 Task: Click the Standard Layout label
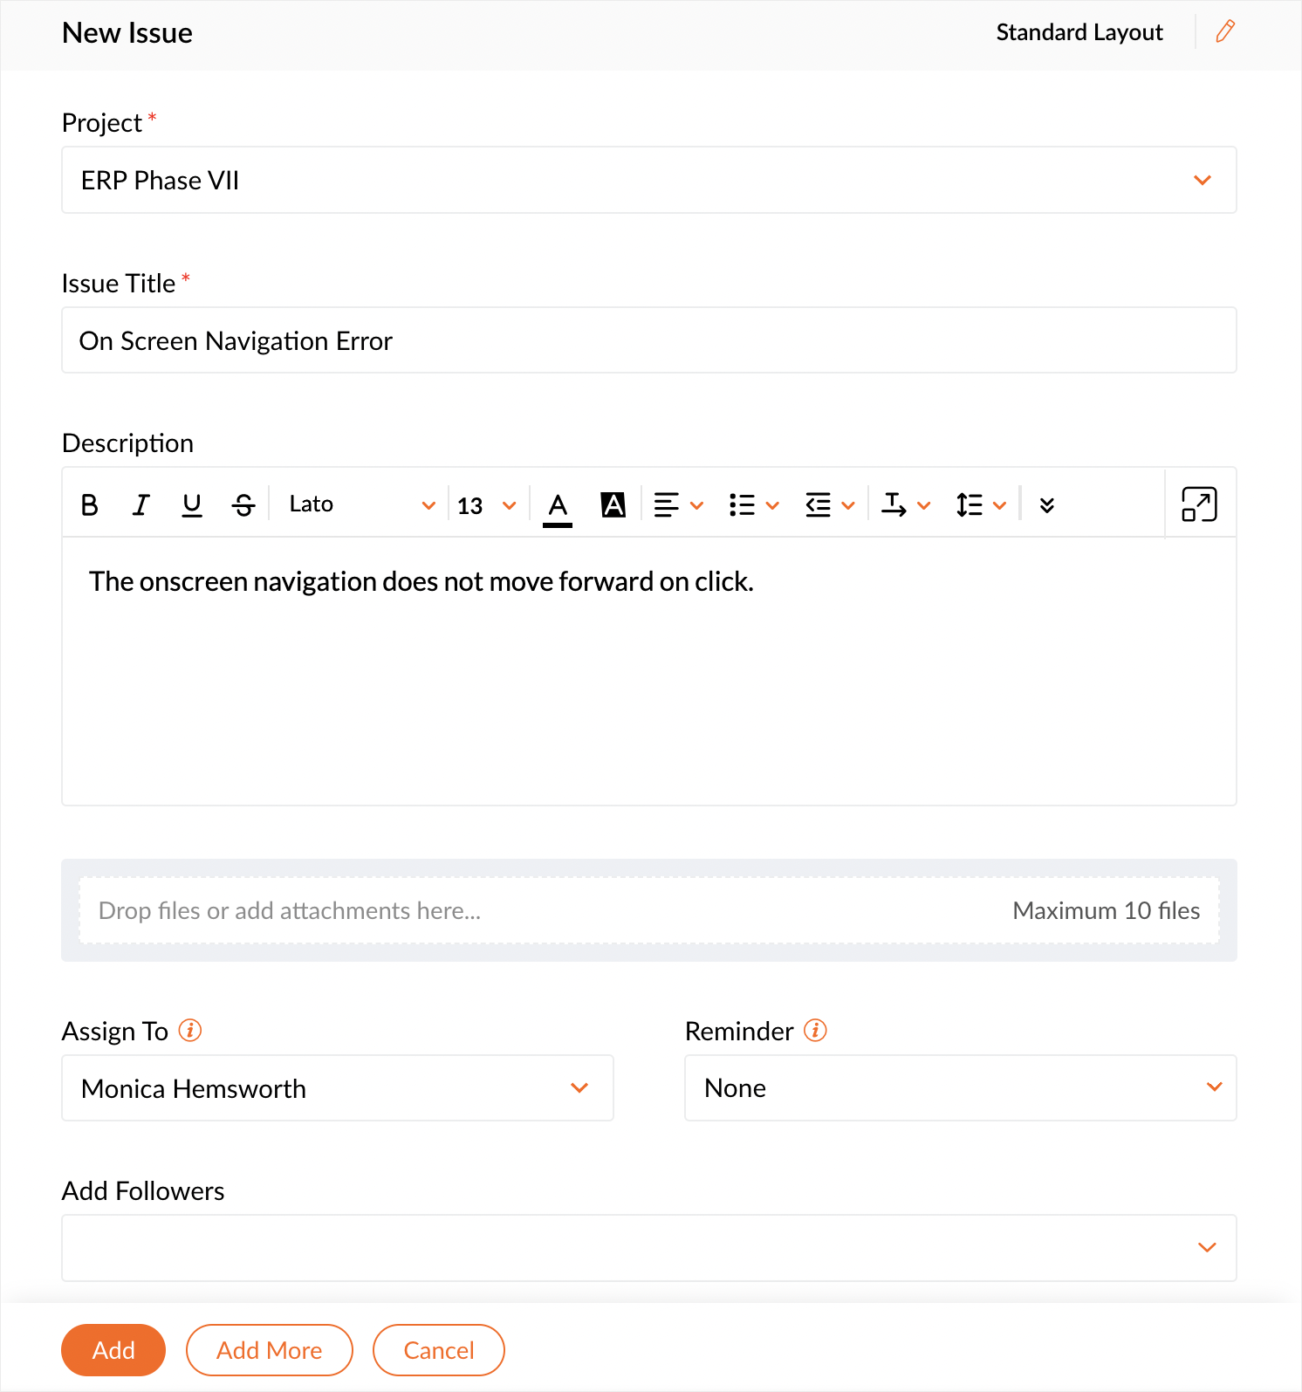[x=1079, y=32]
